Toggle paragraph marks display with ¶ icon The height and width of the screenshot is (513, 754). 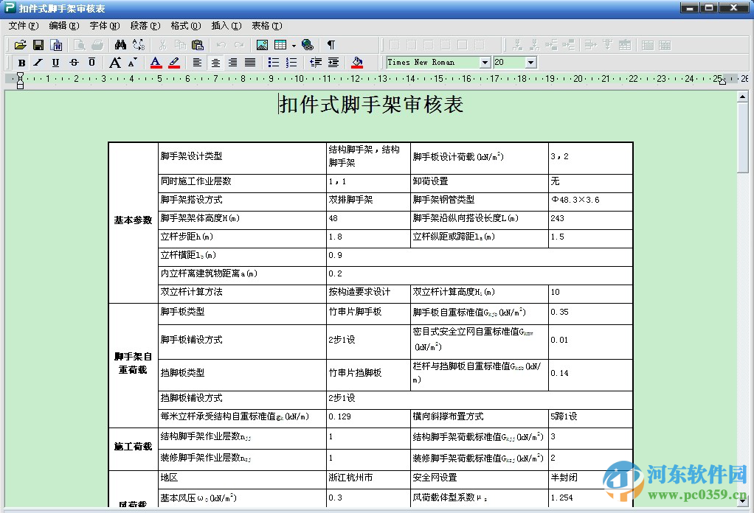pyautogui.click(x=331, y=44)
